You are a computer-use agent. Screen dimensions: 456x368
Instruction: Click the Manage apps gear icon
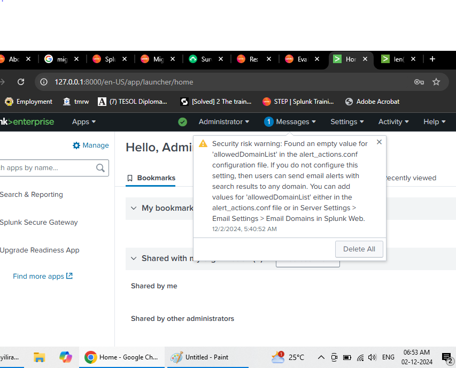(x=76, y=145)
